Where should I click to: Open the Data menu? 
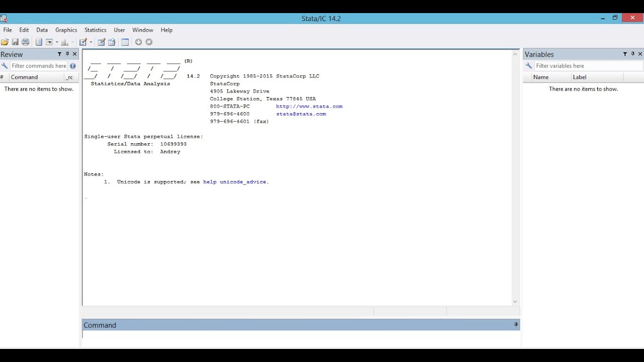42,30
